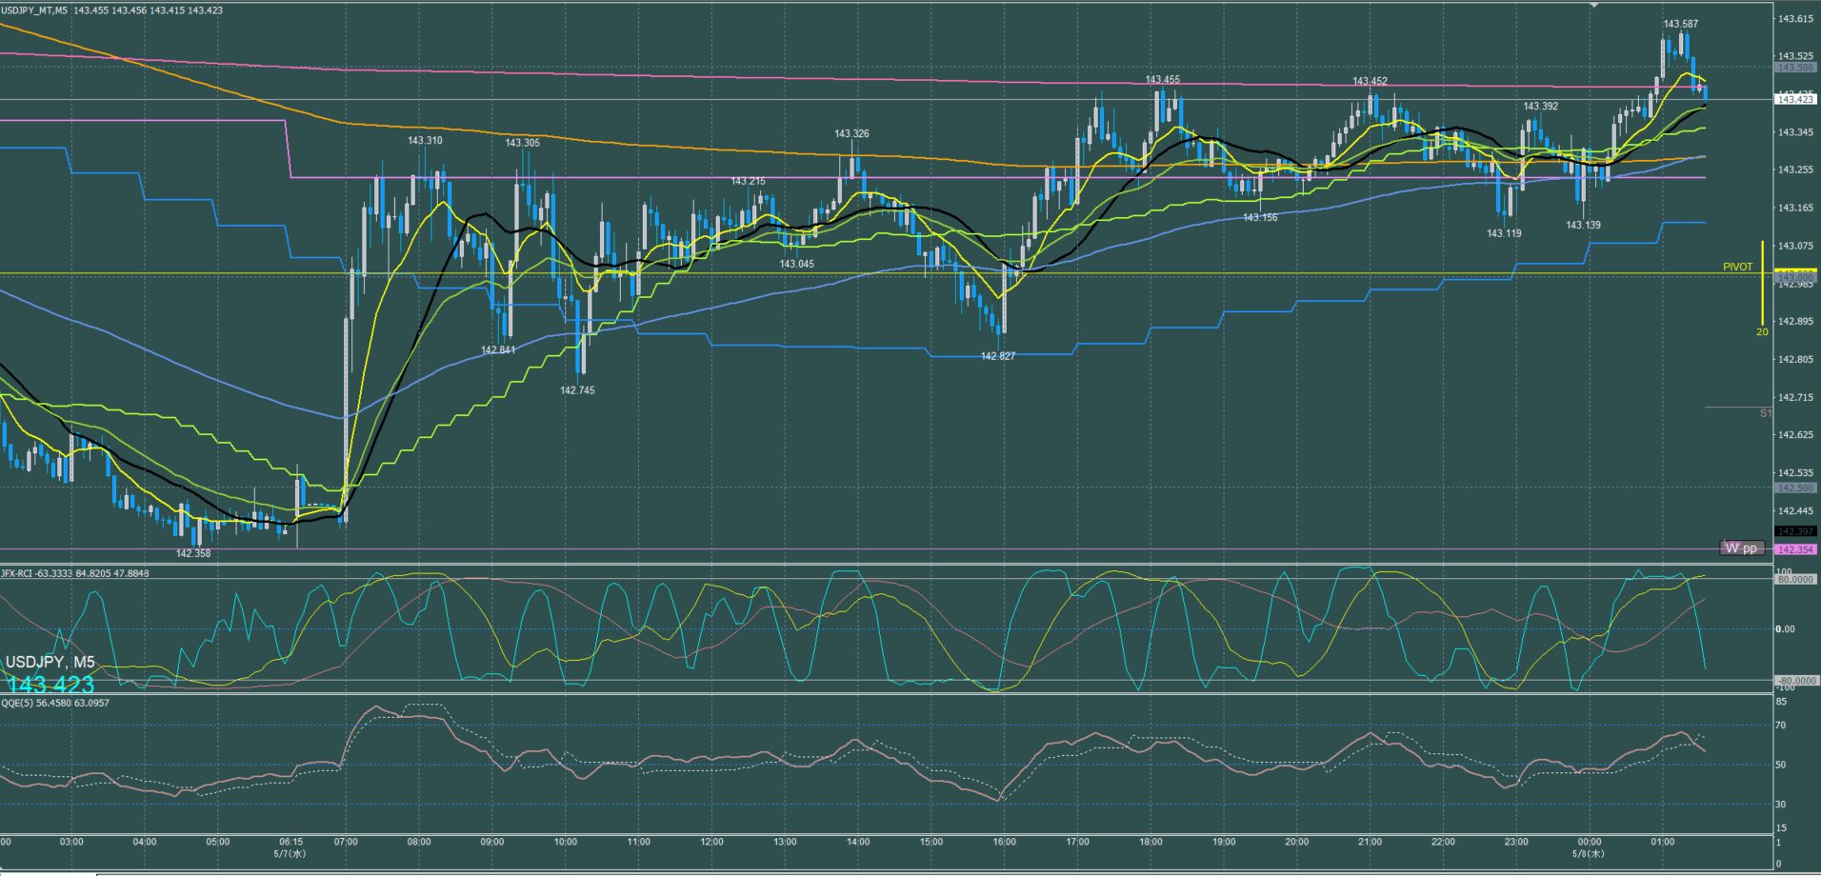Select the 142.827 swing low label
Viewport: 1821px width, 876px height.
[x=998, y=356]
